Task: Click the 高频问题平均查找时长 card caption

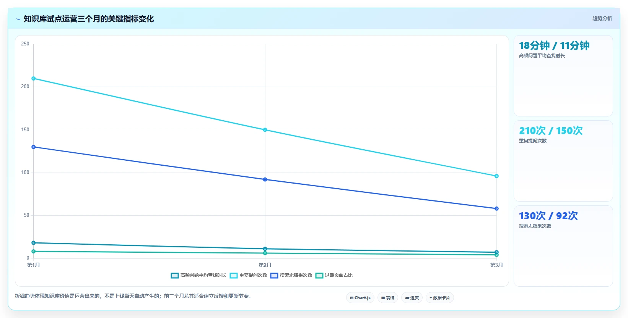Action: (542, 56)
